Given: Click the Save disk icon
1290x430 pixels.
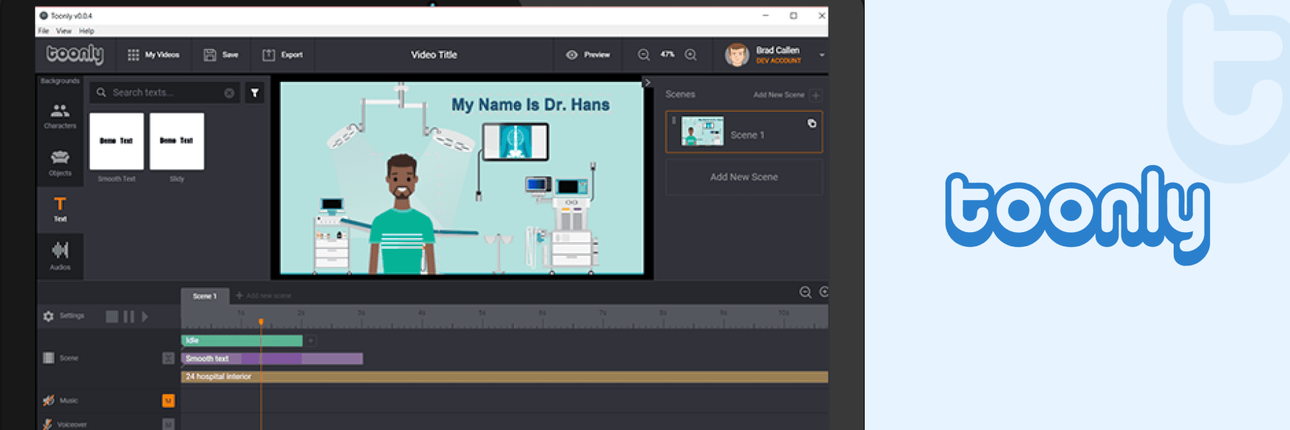Looking at the screenshot, I should point(210,55).
